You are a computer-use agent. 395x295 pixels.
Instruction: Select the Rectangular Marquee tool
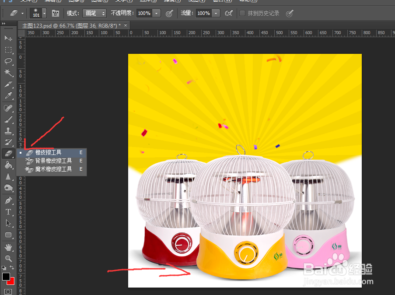[8, 49]
